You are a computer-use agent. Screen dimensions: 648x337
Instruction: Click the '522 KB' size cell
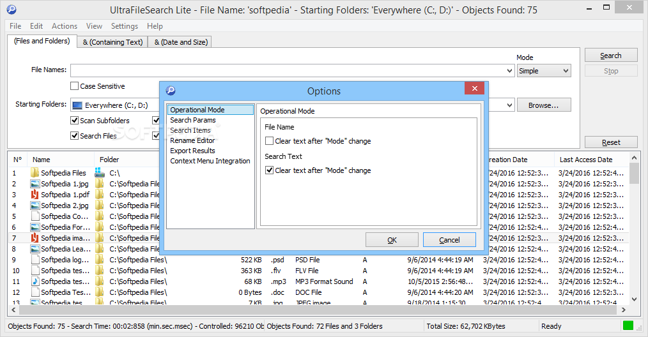point(251,260)
